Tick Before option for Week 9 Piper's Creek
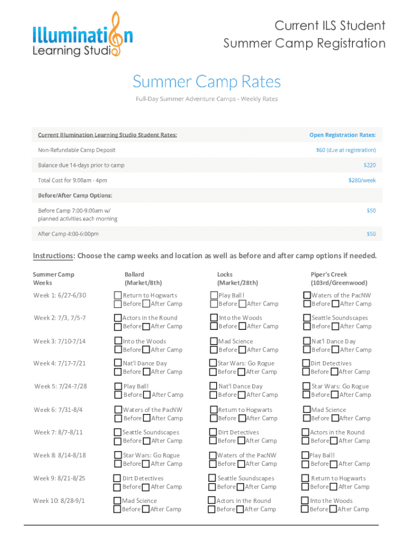The image size is (415, 552). point(306,487)
